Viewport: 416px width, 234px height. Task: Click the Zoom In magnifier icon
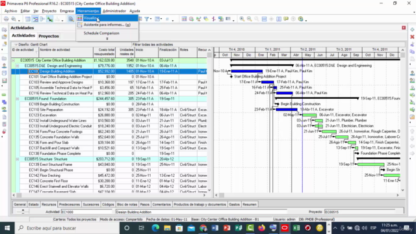point(242,19)
